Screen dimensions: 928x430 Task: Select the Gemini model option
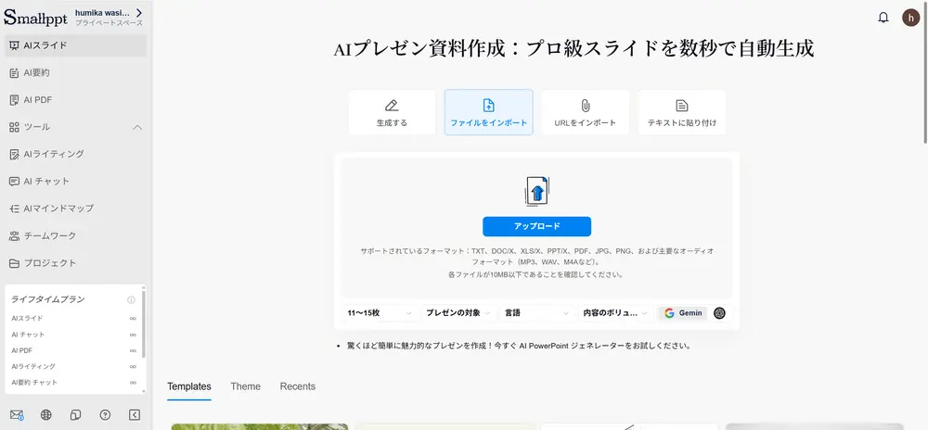683,313
